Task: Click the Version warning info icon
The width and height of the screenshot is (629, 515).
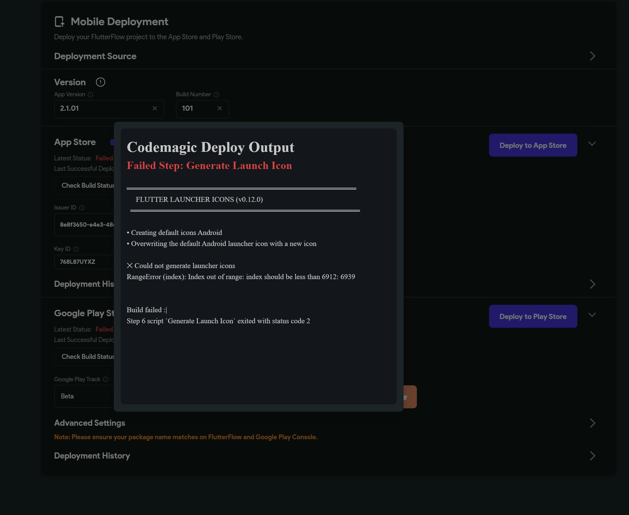Action: [x=100, y=82]
